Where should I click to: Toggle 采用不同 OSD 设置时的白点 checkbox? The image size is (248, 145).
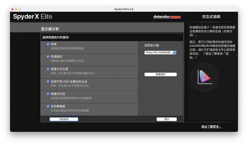click(48, 82)
